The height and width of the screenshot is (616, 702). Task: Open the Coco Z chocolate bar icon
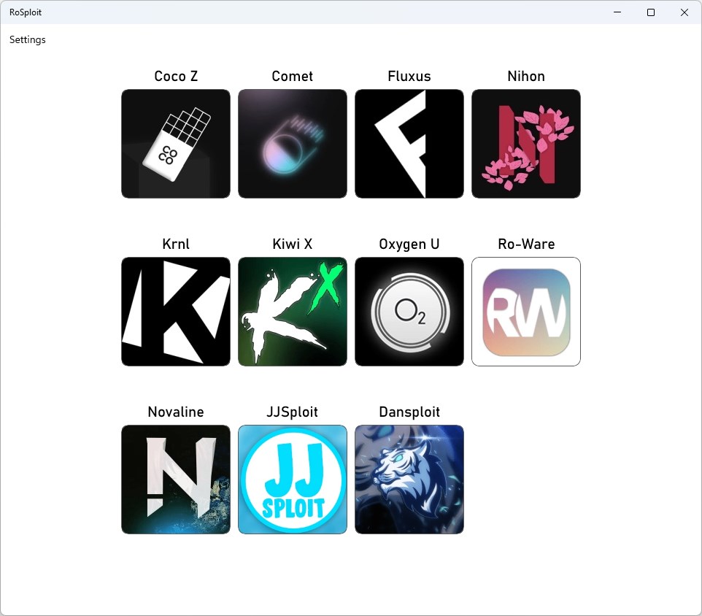pos(176,144)
